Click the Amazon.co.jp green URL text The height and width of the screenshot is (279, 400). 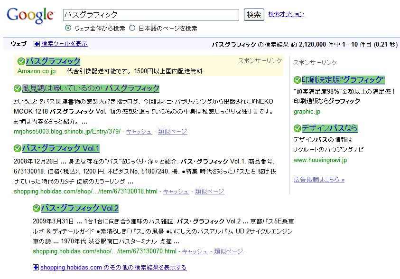pyautogui.click(x=37, y=71)
